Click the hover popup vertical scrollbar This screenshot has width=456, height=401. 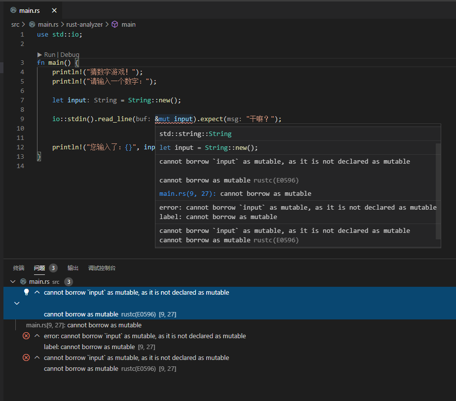[x=438, y=191]
